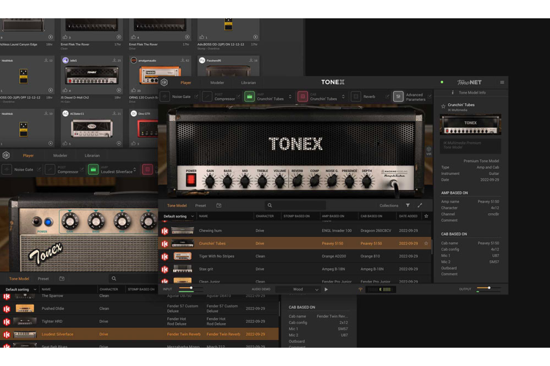Viewport: 550px width, 366px height.
Task: Open Default sorting dropdown in main window
Action: pos(178,216)
